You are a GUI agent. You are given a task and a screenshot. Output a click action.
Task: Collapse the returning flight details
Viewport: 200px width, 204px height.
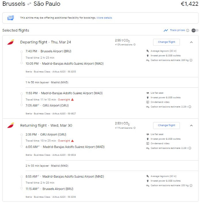191,125
